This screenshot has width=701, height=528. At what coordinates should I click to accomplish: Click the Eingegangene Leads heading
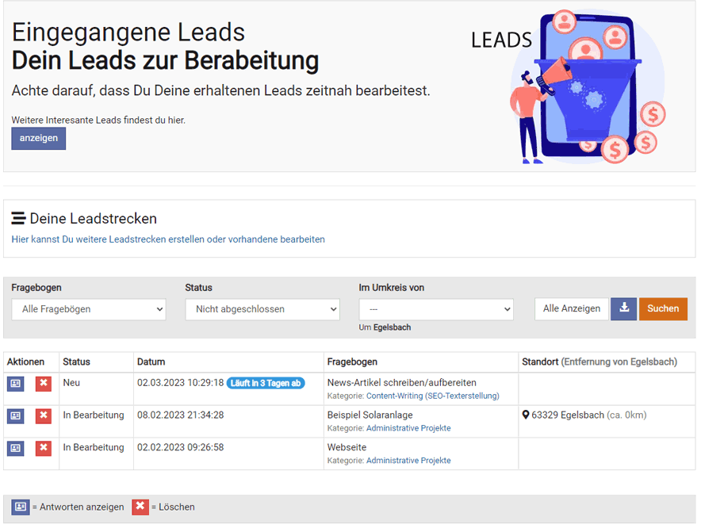(x=128, y=33)
